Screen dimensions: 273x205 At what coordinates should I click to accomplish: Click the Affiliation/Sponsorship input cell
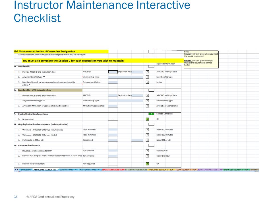click(113, 106)
